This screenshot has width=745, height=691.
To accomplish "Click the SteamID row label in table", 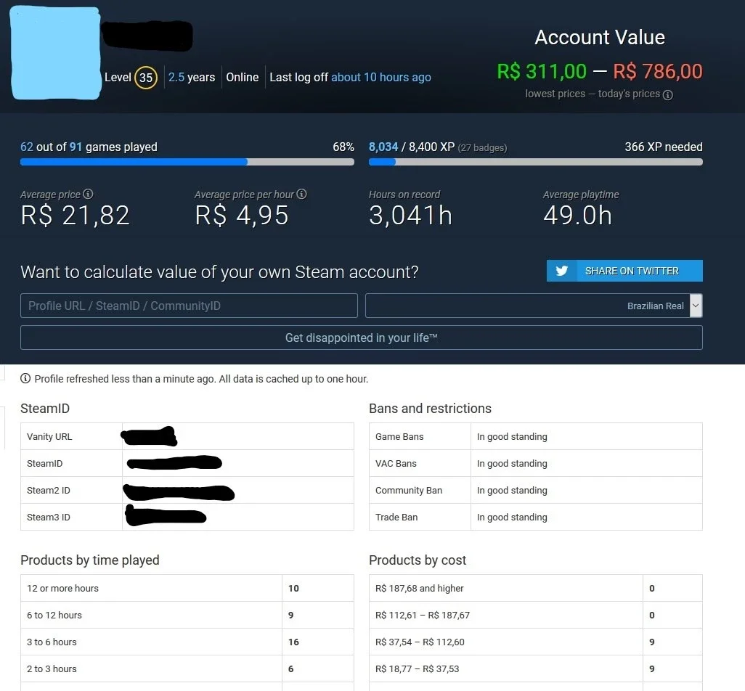I will pyautogui.click(x=45, y=464).
